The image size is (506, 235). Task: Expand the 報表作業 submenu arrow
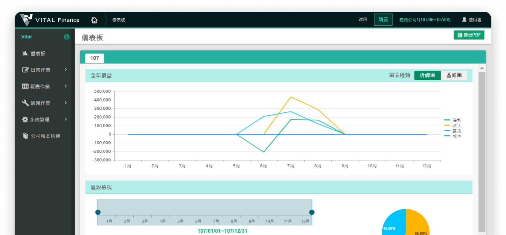coord(66,86)
